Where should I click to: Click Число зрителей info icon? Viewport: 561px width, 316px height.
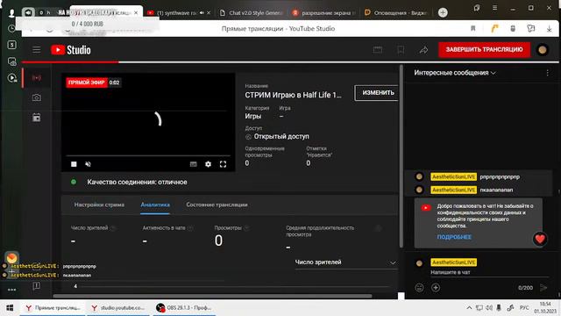(x=113, y=228)
